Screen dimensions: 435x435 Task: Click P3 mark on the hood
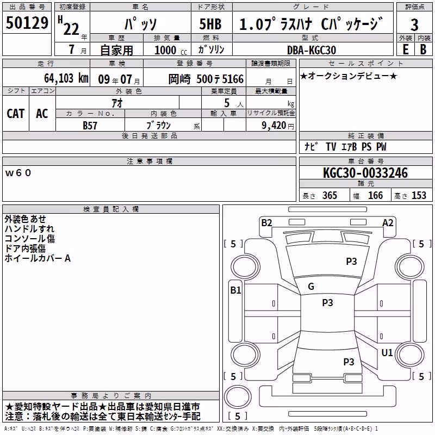[351, 262]
